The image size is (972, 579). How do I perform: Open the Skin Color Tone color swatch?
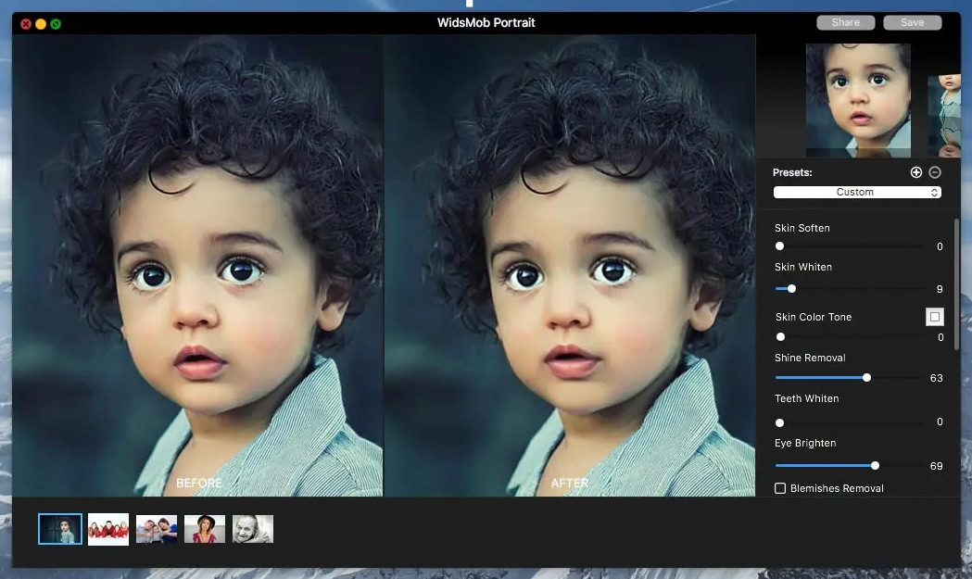(x=935, y=317)
